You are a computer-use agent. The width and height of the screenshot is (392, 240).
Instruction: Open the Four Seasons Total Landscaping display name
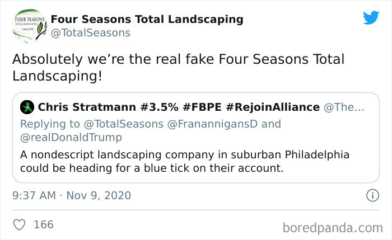tap(147, 19)
